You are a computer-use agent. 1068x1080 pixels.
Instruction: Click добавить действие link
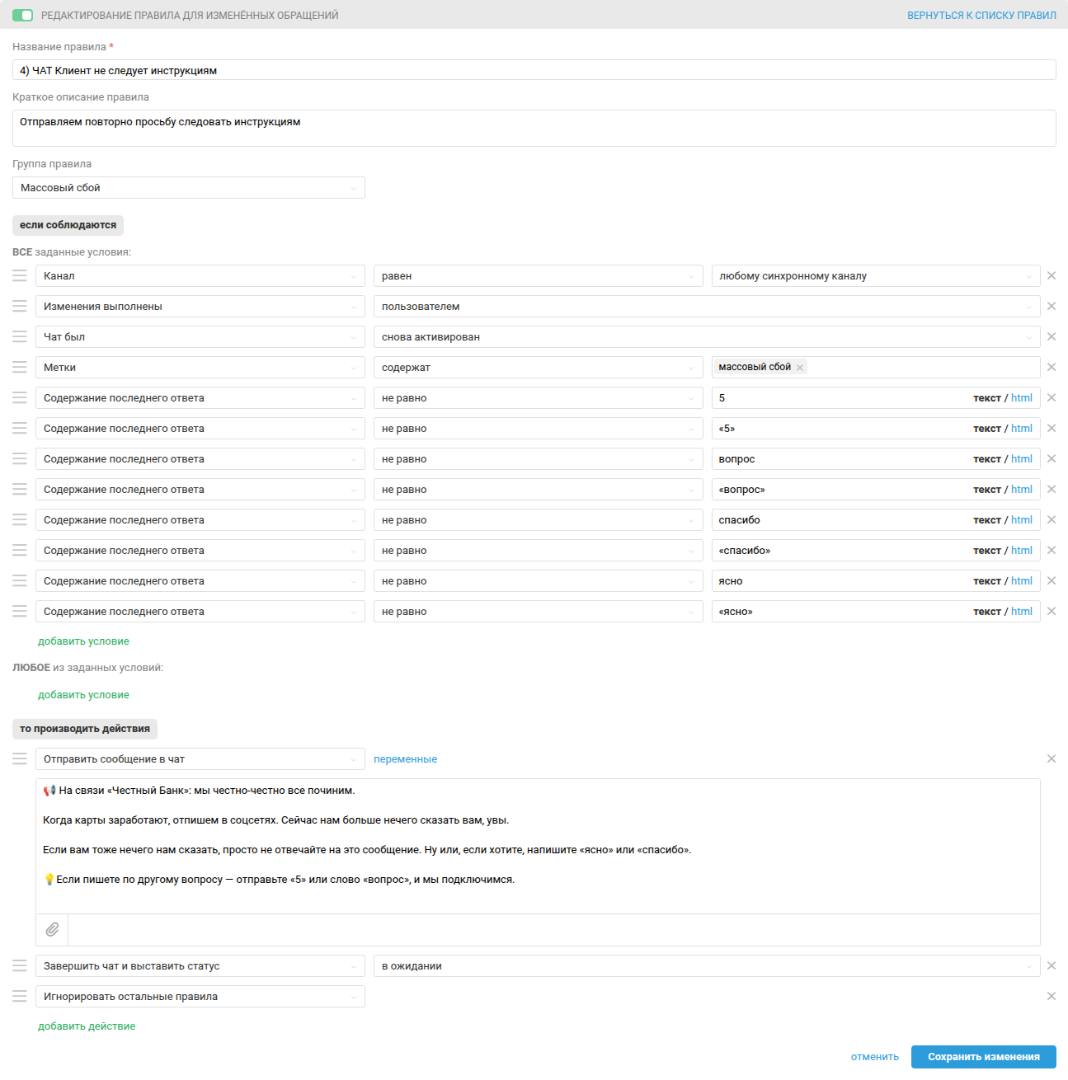(x=87, y=1026)
